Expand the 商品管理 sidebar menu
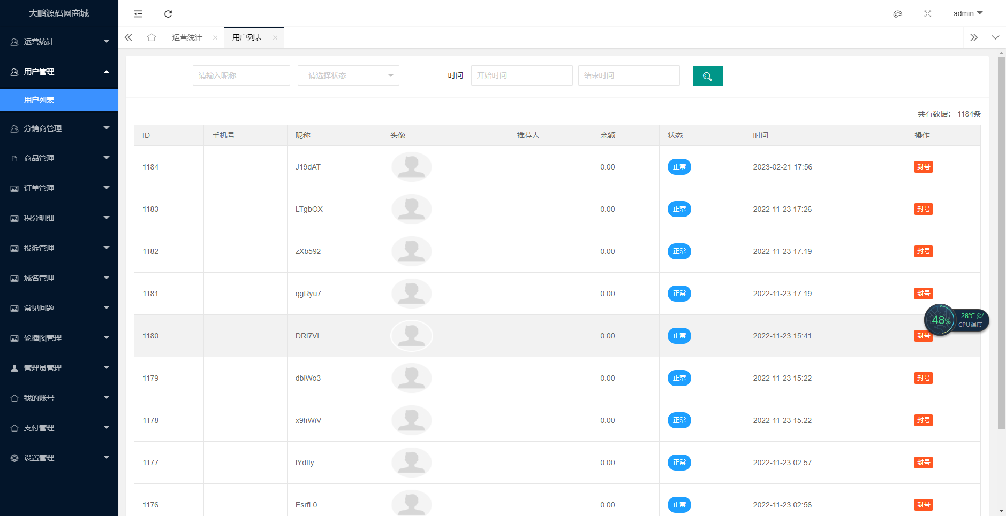The height and width of the screenshot is (516, 1006). [59, 158]
